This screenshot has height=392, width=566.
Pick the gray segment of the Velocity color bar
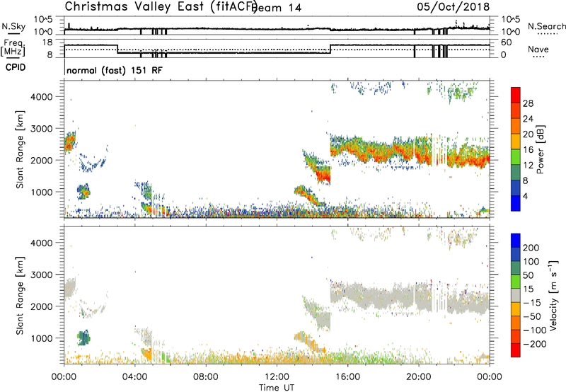click(x=516, y=295)
